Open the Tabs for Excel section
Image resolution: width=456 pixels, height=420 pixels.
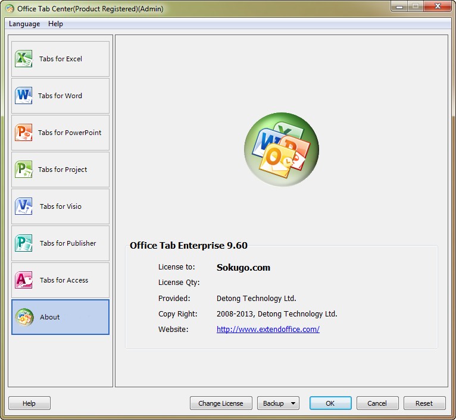pos(61,59)
